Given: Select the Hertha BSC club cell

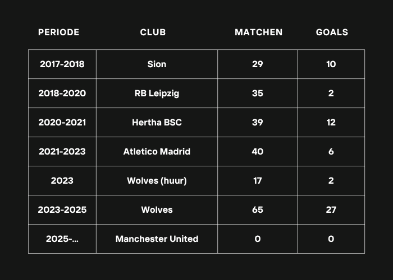Looking at the screenshot, I should point(157,123).
